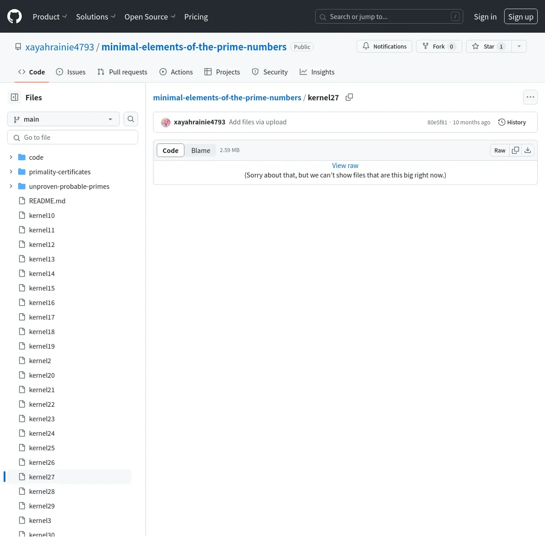Open the Issues tab
Screen dimensions: 545x537
(71, 72)
